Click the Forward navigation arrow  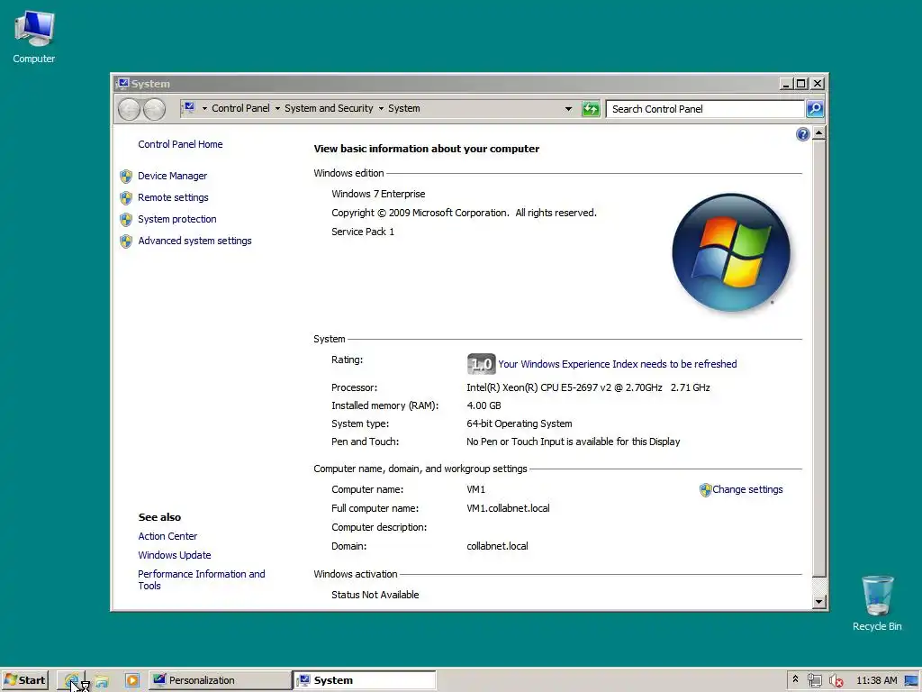tap(155, 109)
